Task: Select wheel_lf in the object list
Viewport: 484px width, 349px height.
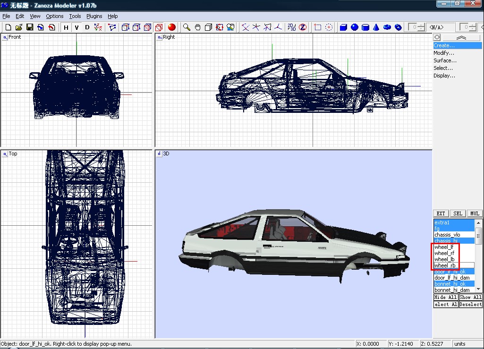Action: [x=444, y=247]
